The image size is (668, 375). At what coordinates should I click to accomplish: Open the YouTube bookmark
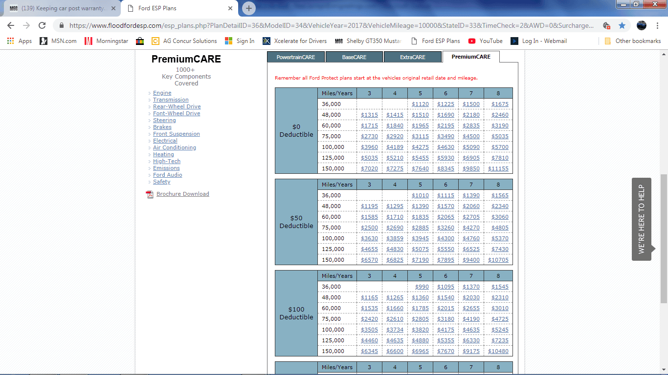486,41
